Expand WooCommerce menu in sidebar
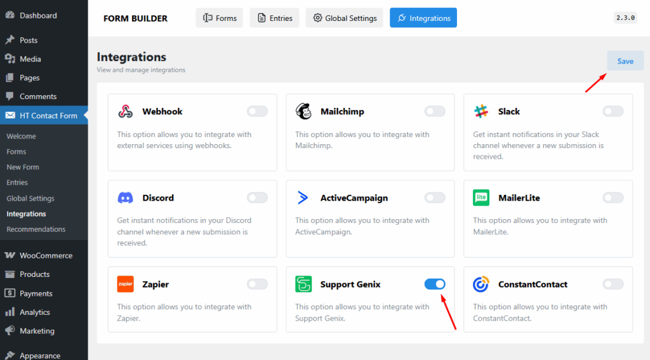 [46, 255]
